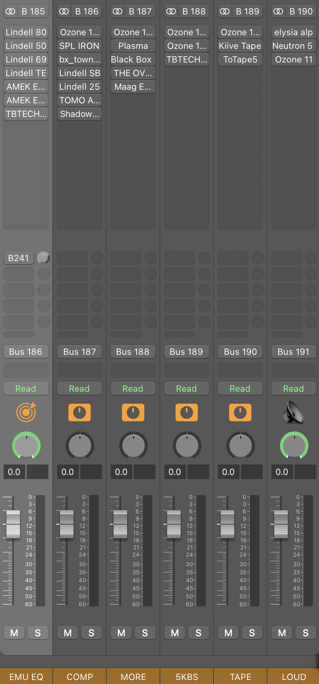This screenshot has height=684, width=319.
Task: Select the EMU EQ strip name label
Action: coord(26,676)
